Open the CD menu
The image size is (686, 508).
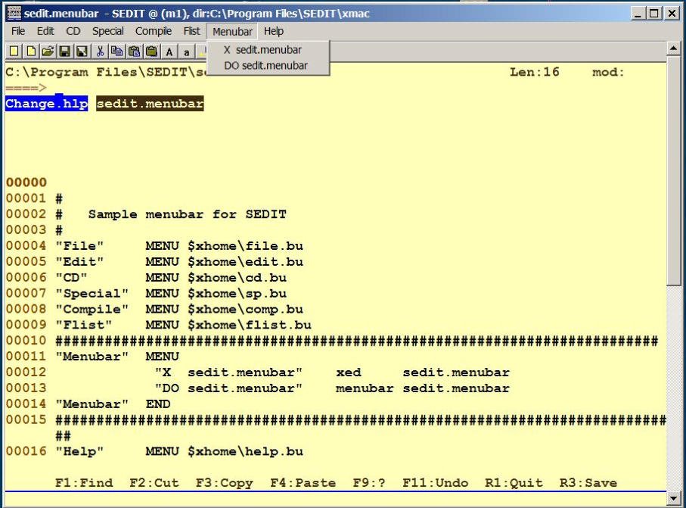pyautogui.click(x=73, y=31)
